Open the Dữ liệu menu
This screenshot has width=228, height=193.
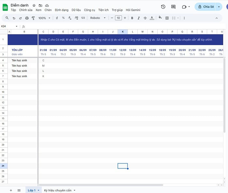pos(76,10)
